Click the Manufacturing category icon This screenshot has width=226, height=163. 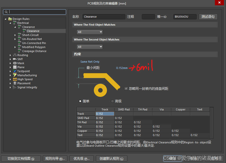(15, 75)
